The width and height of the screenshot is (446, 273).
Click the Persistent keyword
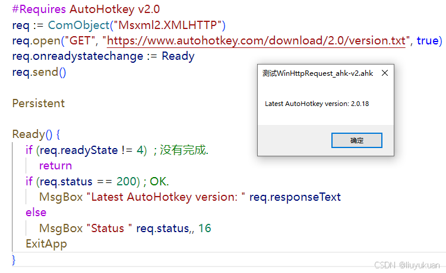coord(39,104)
